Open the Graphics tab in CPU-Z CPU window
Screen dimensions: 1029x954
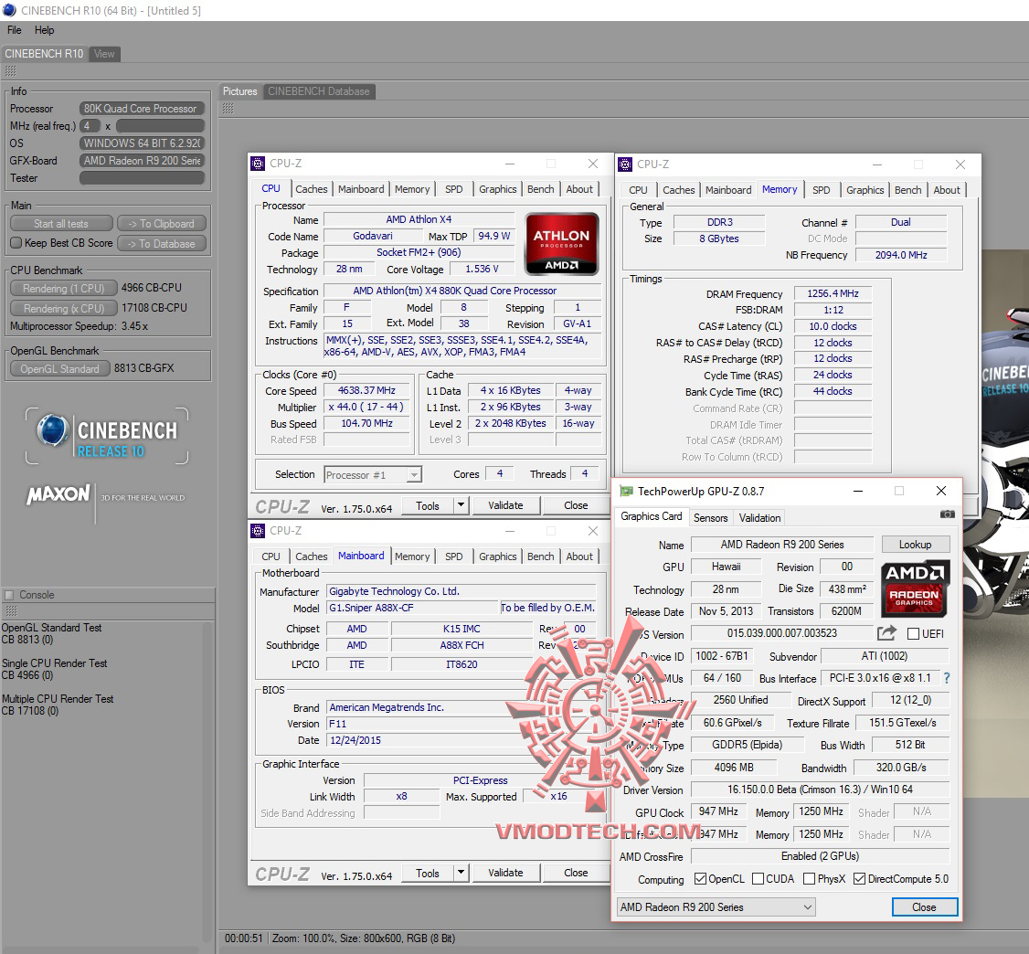tap(497, 189)
